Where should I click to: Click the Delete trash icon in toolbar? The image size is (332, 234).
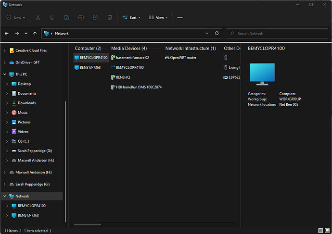point(110,17)
